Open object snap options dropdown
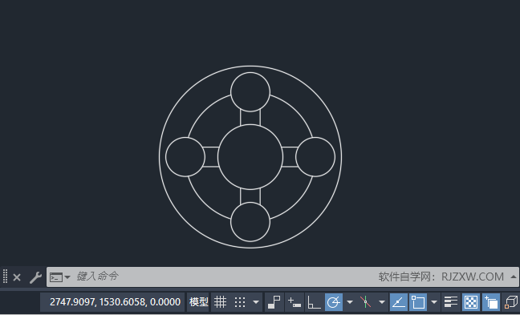Image resolution: width=520 pixels, height=315 pixels. 434,302
